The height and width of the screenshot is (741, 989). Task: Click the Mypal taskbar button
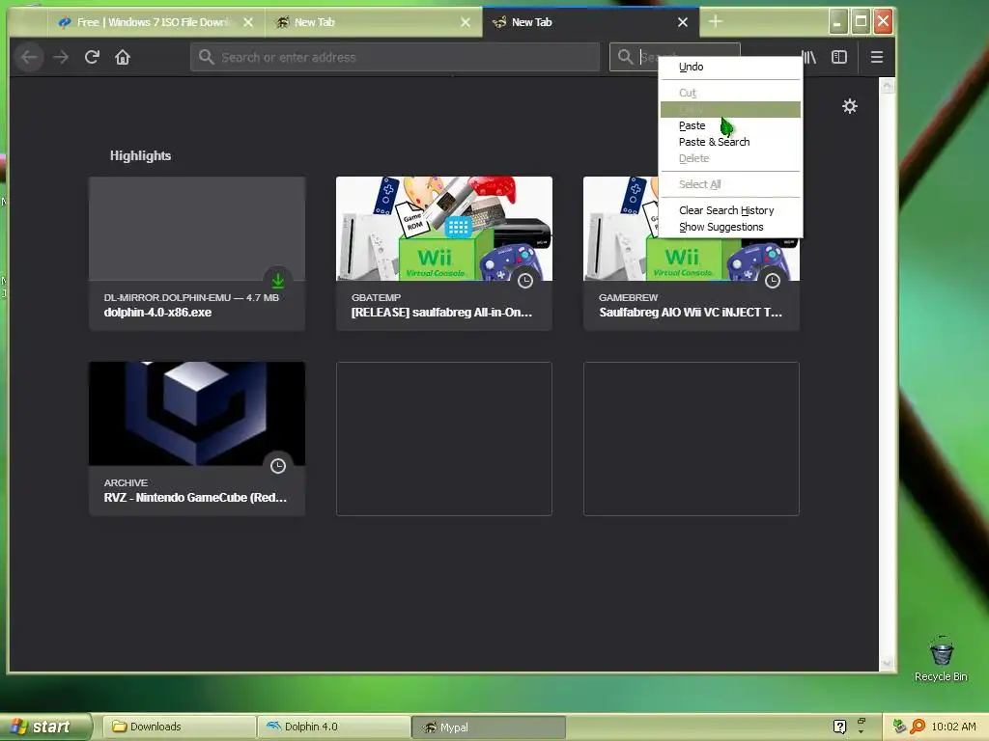click(489, 727)
